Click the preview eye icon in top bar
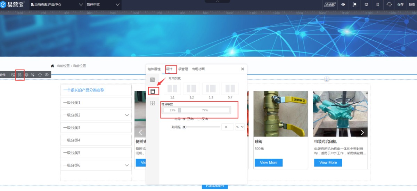This screenshot has height=191, width=417. 343,5
